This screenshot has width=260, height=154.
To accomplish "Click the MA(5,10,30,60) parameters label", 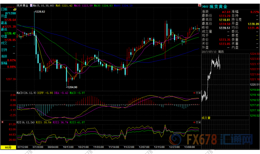I will (43, 5).
